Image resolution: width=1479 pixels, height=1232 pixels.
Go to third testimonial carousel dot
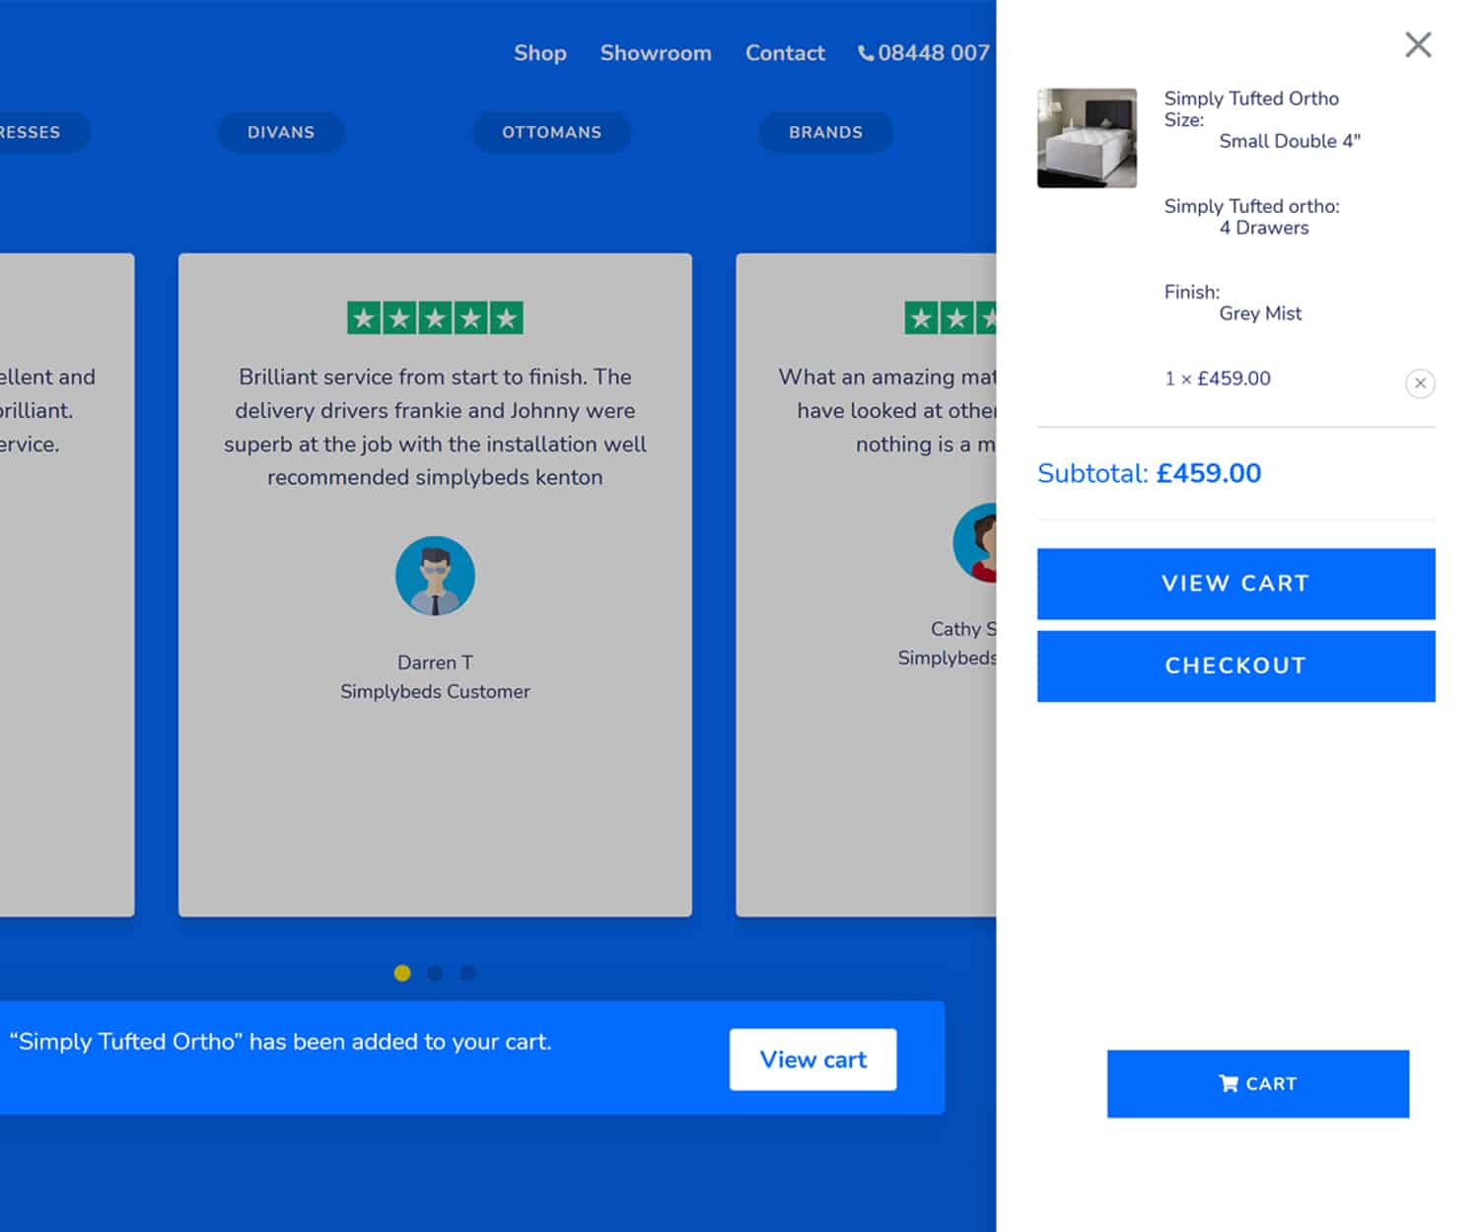467,973
